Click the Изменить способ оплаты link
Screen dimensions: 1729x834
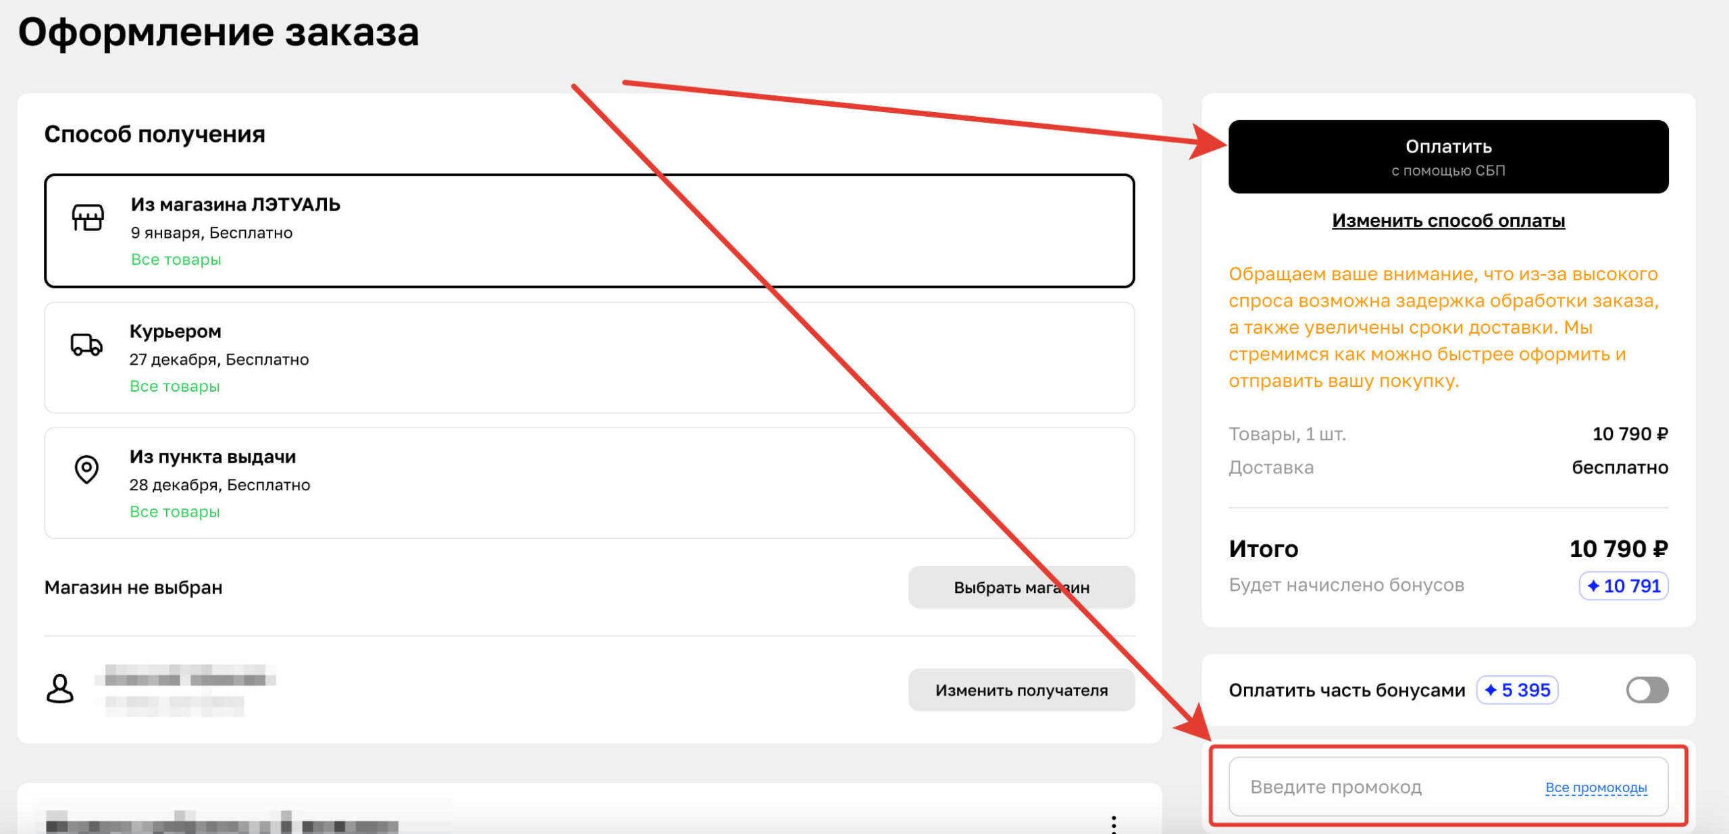coord(1448,221)
